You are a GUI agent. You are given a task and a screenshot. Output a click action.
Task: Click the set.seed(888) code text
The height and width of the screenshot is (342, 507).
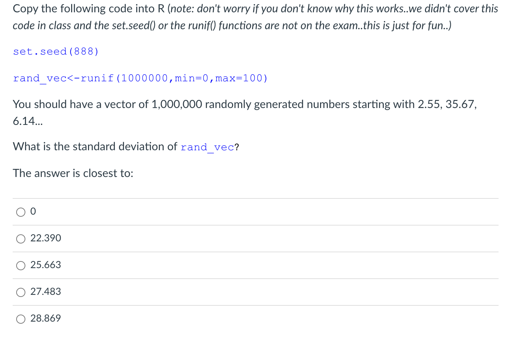coord(55,51)
